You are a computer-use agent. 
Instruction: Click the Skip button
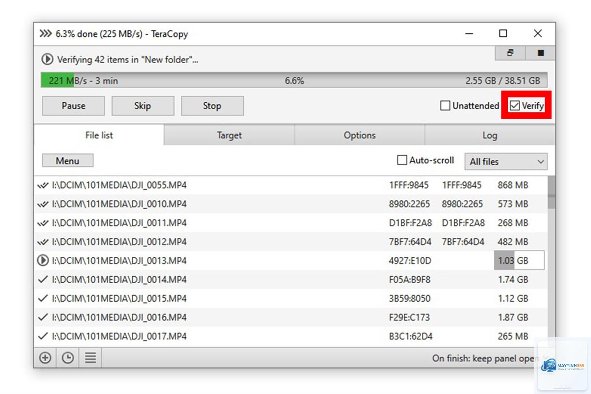point(143,106)
